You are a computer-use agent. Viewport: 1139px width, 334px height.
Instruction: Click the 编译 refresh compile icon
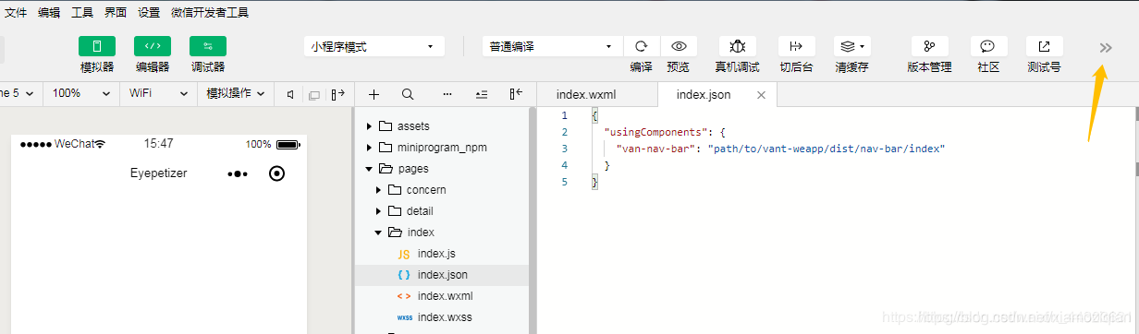pos(641,46)
